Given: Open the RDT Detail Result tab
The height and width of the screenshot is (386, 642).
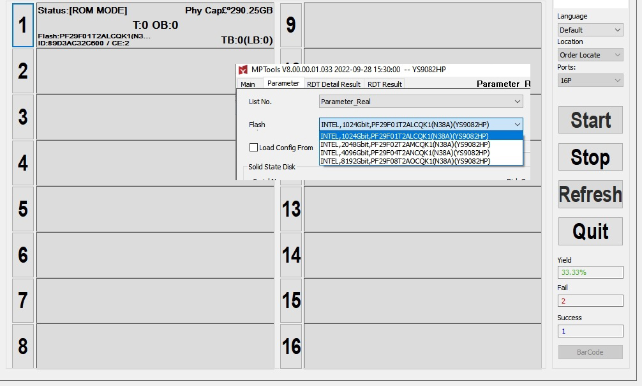Looking at the screenshot, I should click(x=334, y=84).
